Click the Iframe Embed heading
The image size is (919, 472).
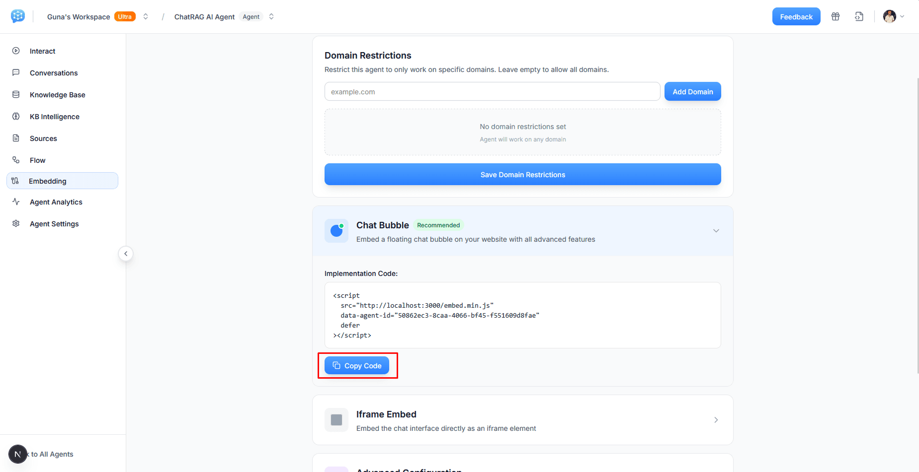386,414
